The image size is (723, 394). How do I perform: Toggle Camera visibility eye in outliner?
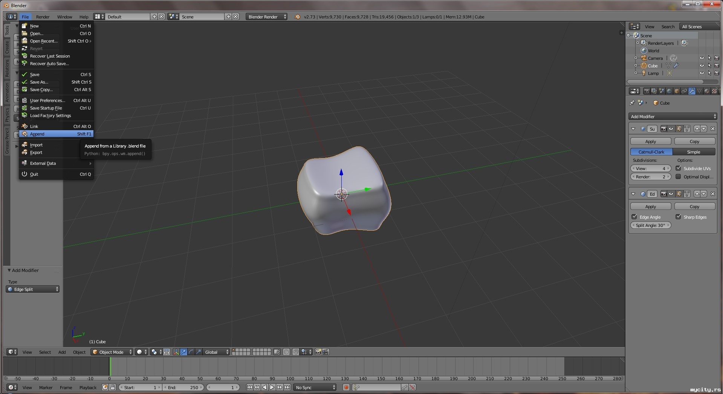coord(702,58)
